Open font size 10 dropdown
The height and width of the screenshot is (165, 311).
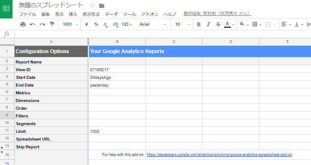[x=182, y=24]
